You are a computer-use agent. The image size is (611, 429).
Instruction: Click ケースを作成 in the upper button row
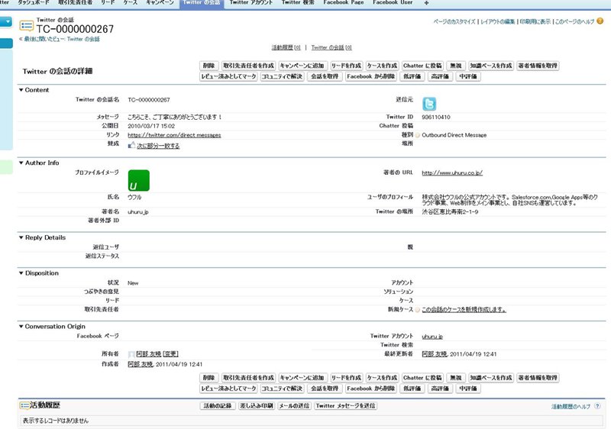(382, 66)
